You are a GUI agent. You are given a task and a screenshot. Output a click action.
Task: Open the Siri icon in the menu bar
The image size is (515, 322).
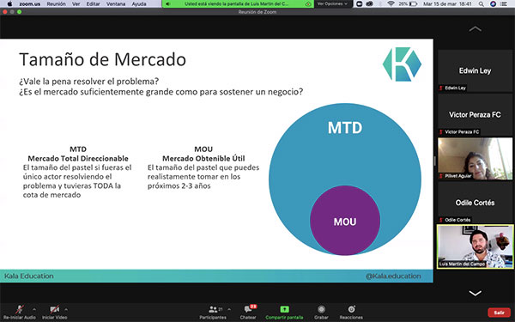tap(493, 4)
